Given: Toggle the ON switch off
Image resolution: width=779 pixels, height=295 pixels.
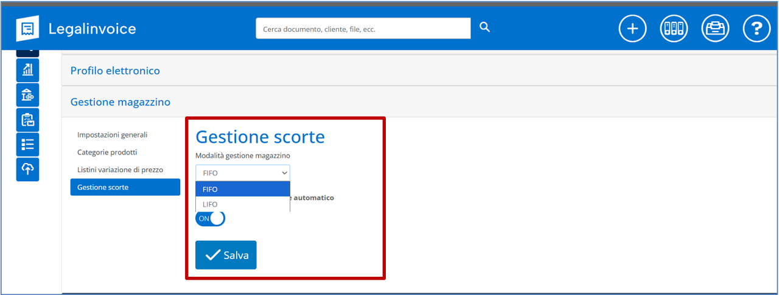Looking at the screenshot, I should pos(210,218).
